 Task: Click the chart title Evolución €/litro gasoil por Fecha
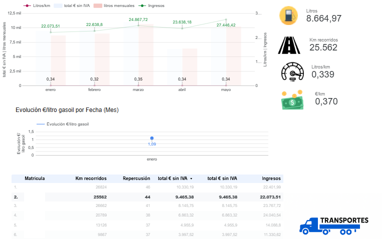tap(67, 110)
